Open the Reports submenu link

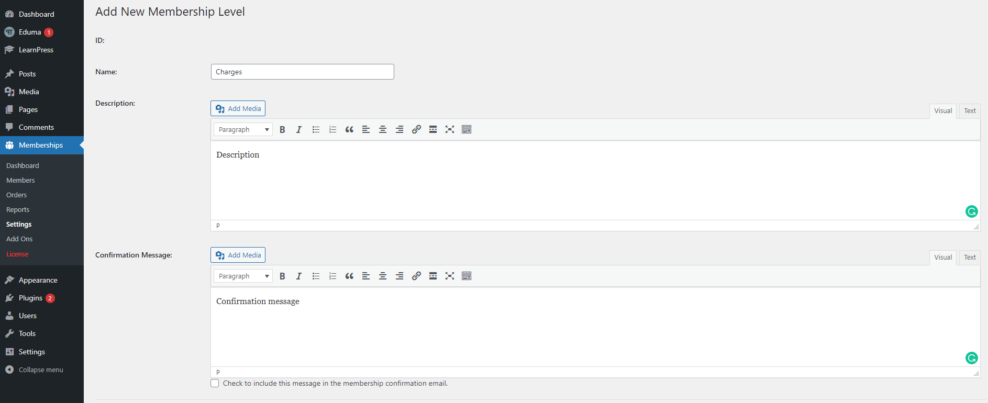[x=18, y=209]
